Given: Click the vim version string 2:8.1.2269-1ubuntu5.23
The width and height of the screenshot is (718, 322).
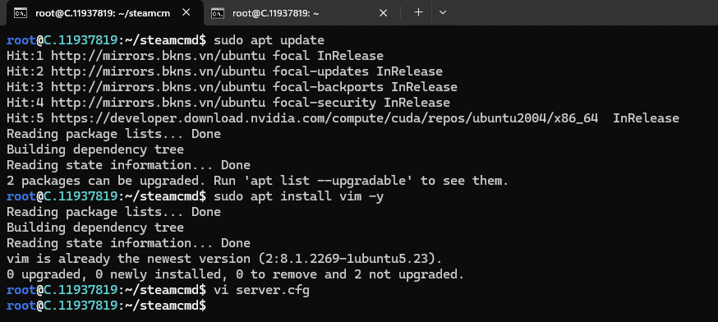Looking at the screenshot, I should point(347,259).
